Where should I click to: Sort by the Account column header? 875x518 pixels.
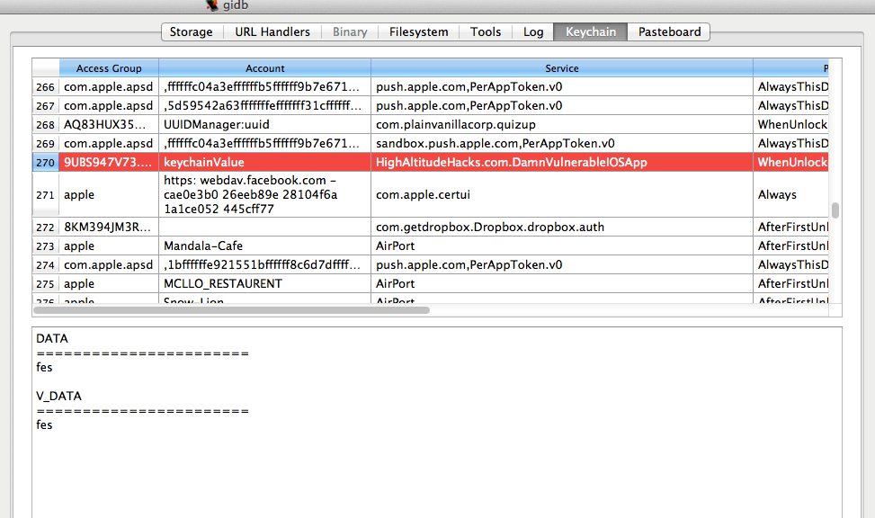pyautogui.click(x=264, y=68)
